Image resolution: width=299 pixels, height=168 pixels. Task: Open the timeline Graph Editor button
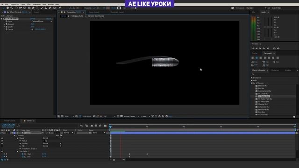pyautogui.click(x=105, y=126)
